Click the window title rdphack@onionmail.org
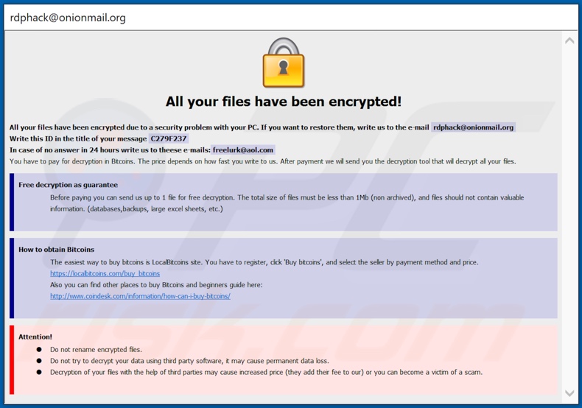582x408 pixels. [x=68, y=17]
